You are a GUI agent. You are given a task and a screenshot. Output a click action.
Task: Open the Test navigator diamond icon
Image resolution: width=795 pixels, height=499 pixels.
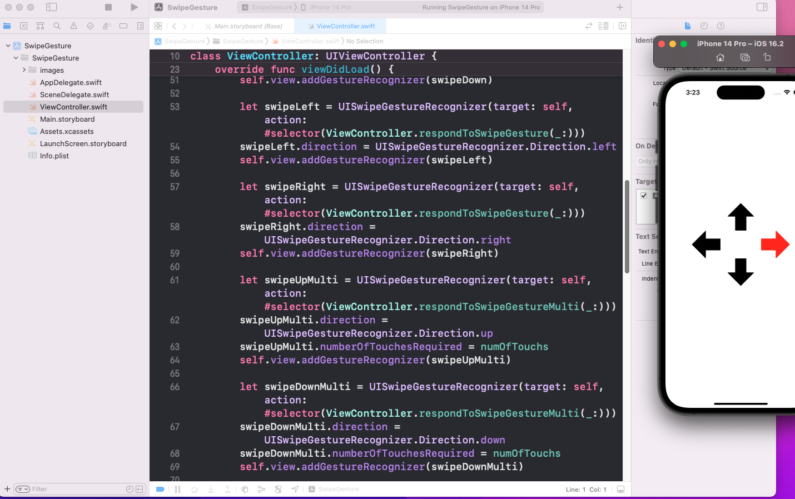90,26
